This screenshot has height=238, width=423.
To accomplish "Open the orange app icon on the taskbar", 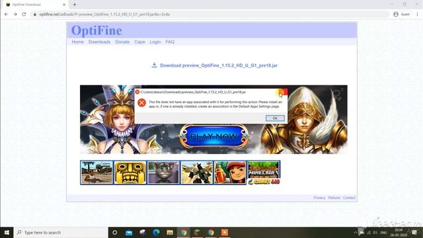I will pos(225,232).
